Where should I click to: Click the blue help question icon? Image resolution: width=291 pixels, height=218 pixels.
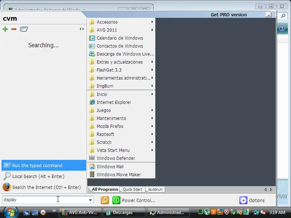[282, 28]
